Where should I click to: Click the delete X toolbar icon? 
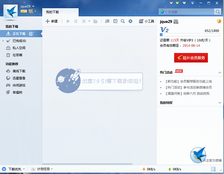(84, 21)
